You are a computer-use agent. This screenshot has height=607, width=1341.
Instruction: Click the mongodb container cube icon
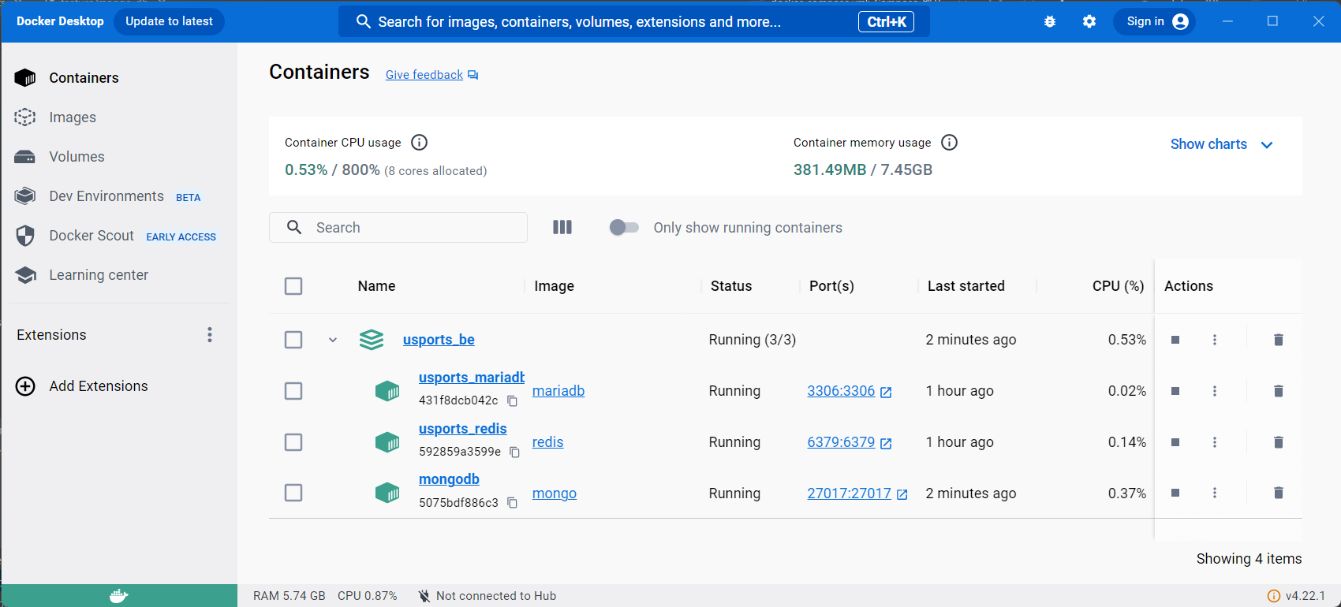point(387,493)
